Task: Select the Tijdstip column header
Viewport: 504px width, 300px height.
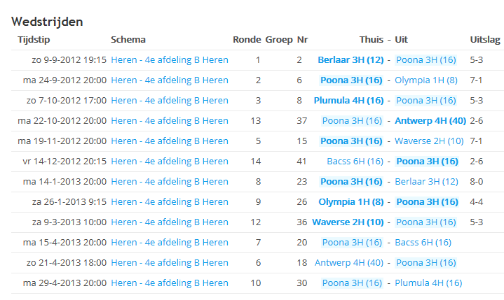Action: click(x=34, y=39)
